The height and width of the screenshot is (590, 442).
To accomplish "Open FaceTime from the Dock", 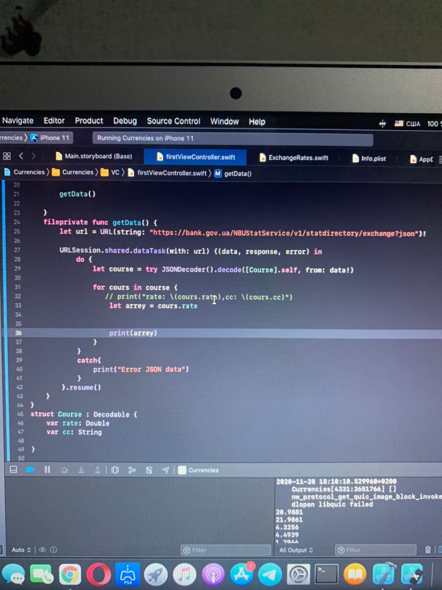I will [x=42, y=575].
